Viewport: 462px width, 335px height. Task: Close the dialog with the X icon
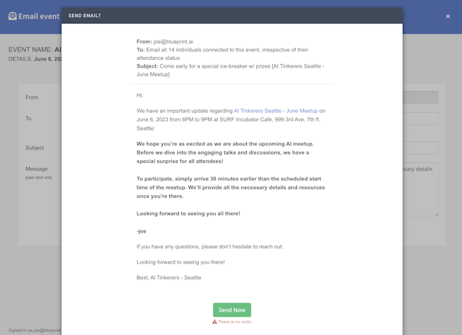448,16
